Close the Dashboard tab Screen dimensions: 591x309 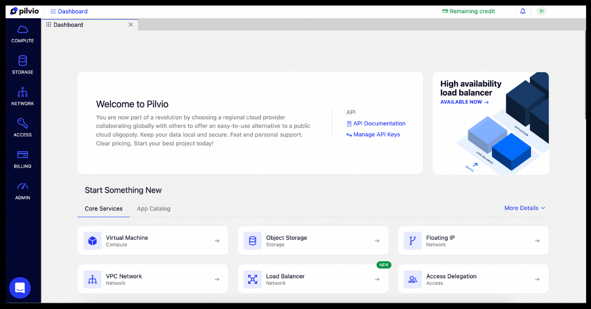pyautogui.click(x=131, y=25)
